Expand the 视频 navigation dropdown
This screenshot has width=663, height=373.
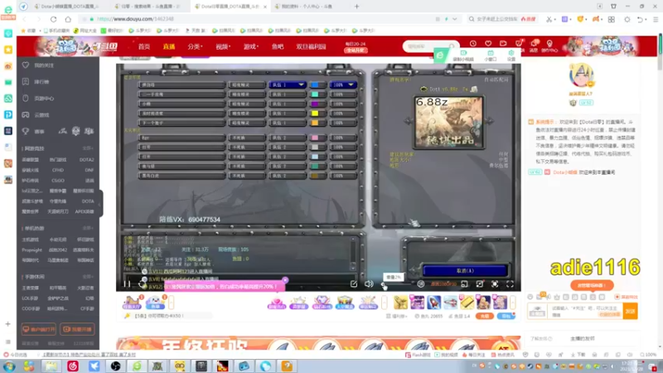coord(223,46)
